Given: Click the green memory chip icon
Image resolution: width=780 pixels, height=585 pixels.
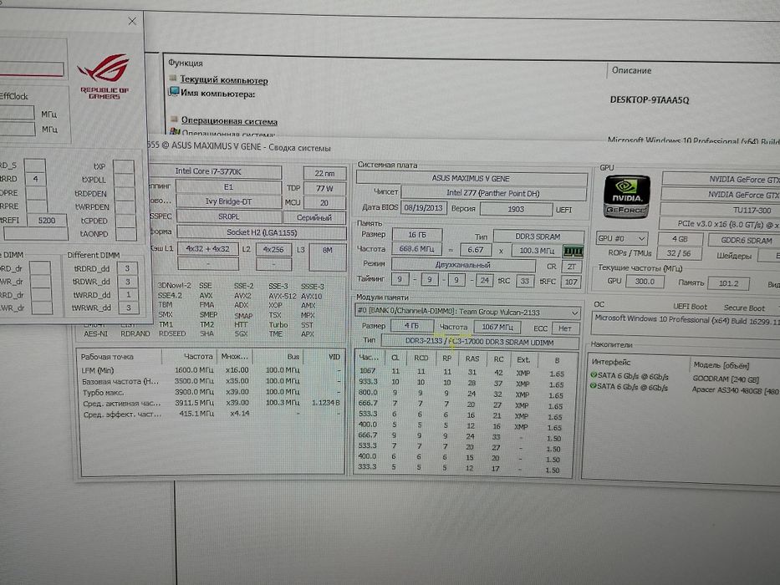Looking at the screenshot, I should click(x=573, y=252).
